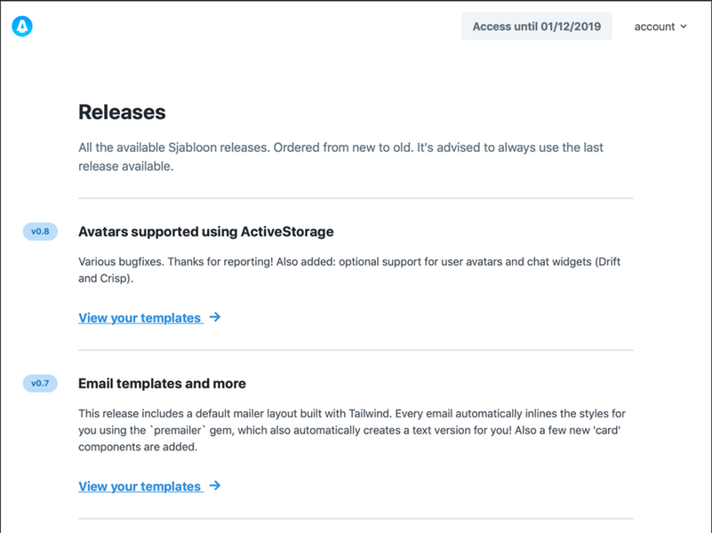This screenshot has height=533, width=712.
Task: Select the v0.8 version badge
Action: 40,231
